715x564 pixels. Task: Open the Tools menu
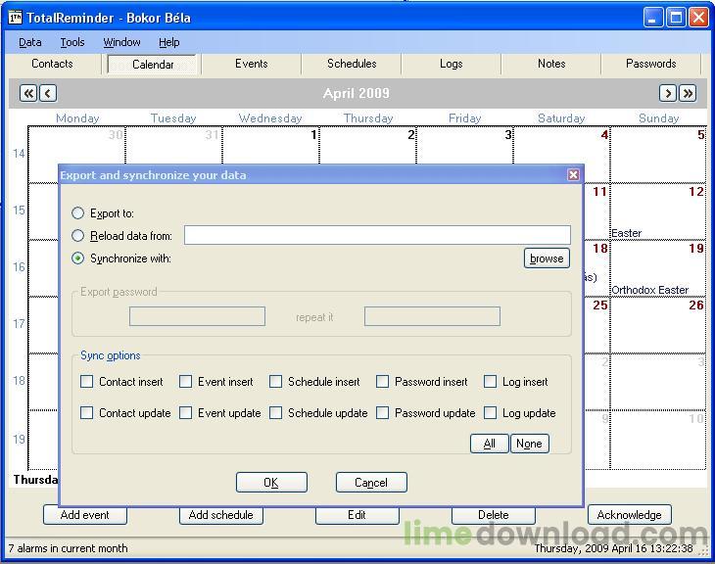[x=72, y=42]
